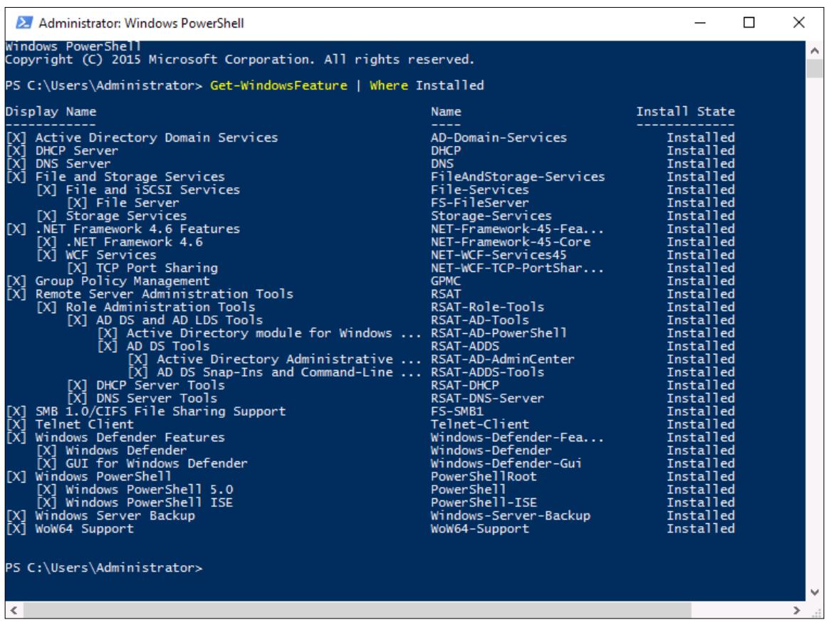The width and height of the screenshot is (829, 625).
Task: Click 'Group Policy Management' display name
Action: click(122, 281)
